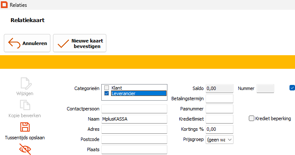Click the Wijzigen edit document icon
This screenshot has width=295, height=155.
pos(26,83)
